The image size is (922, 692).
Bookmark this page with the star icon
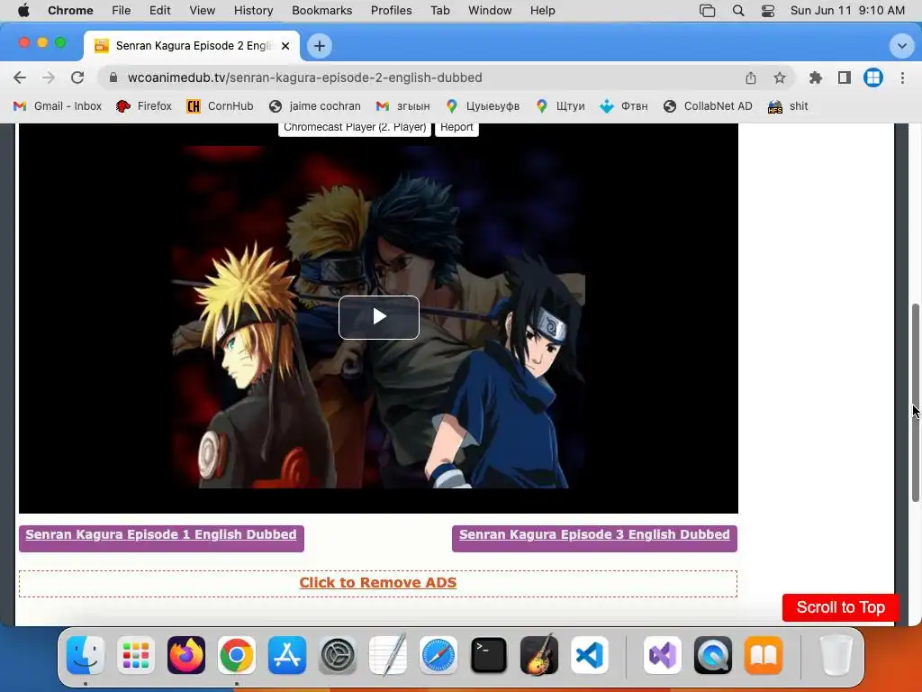pyautogui.click(x=780, y=77)
